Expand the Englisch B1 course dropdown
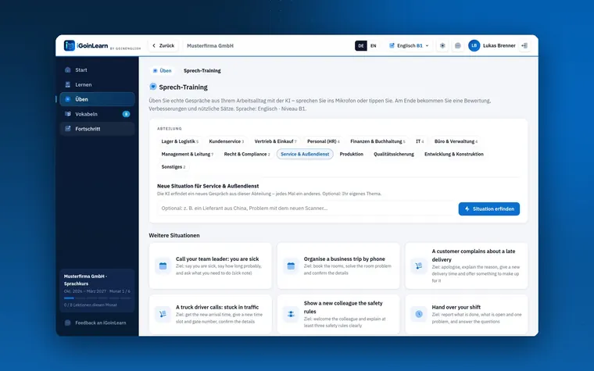 tap(409, 45)
